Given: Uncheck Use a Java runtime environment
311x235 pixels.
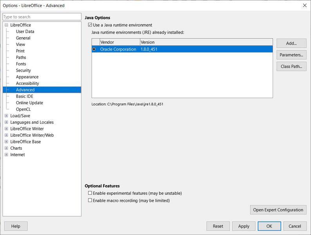Looking at the screenshot, I should point(90,25).
